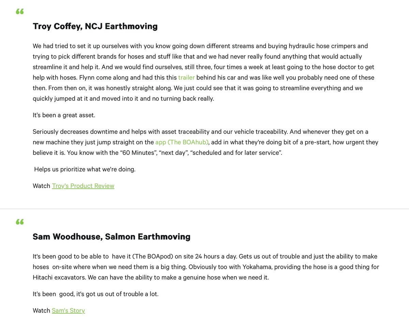Click the word 'Watch' before Troy's Product Review
The width and height of the screenshot is (409, 326).
pos(42,186)
